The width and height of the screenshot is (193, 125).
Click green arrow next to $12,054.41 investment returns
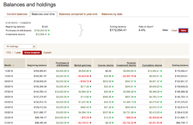(x=49, y=34)
